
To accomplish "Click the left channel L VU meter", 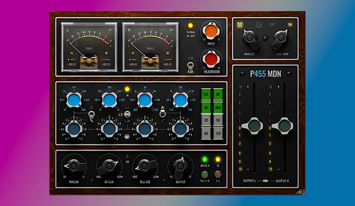I will pyautogui.click(x=89, y=47).
